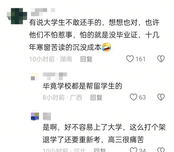Dislike the Hunan comment via broken heart
The width and height of the screenshot is (174, 152).
point(161,59)
